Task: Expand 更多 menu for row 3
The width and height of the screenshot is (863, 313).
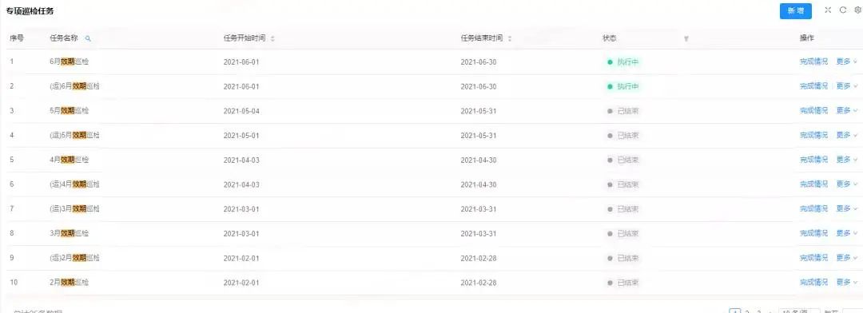Action: click(x=847, y=110)
